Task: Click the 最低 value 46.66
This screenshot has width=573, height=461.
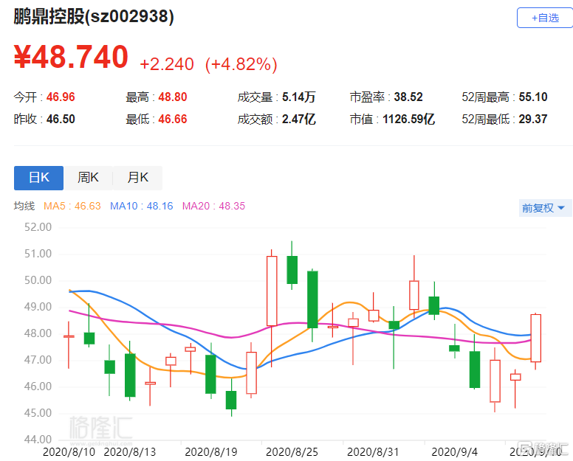Action: (173, 119)
